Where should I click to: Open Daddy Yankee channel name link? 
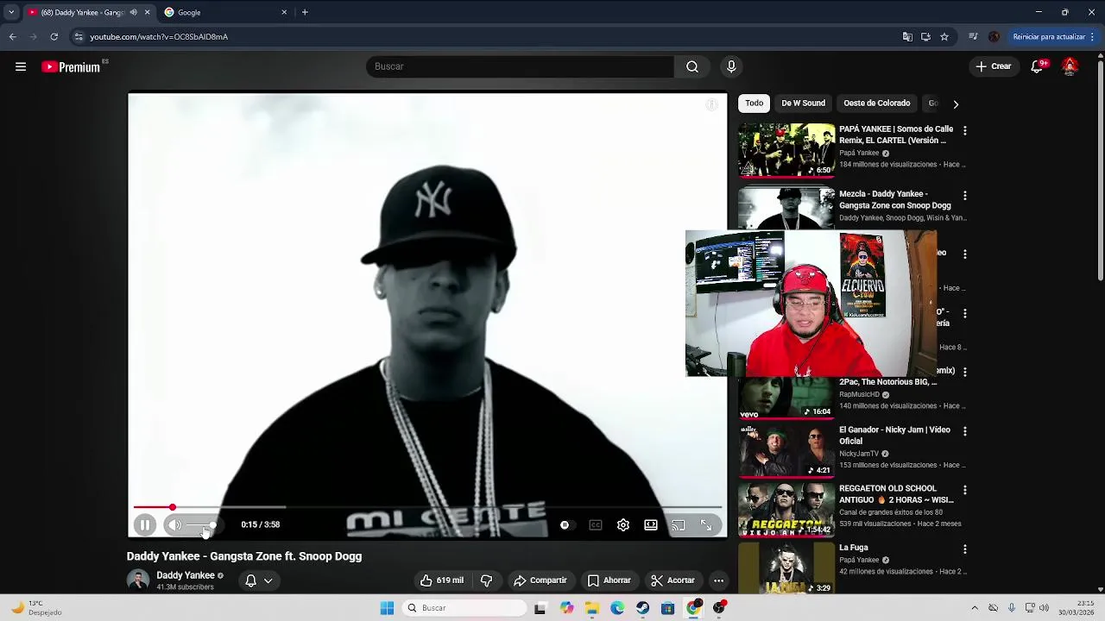[186, 575]
